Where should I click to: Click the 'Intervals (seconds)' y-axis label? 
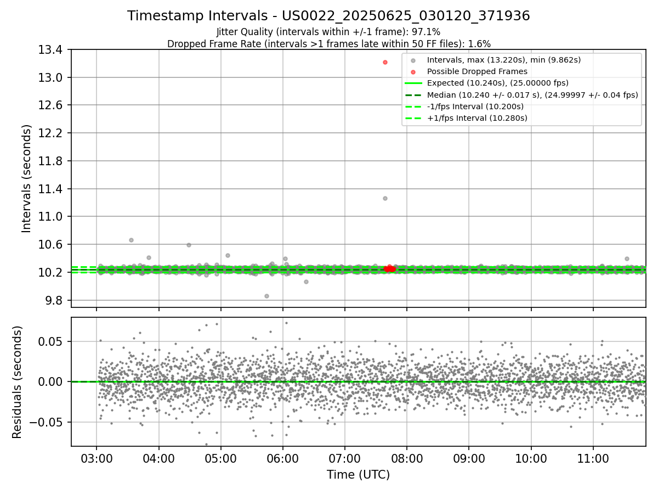click(27, 178)
